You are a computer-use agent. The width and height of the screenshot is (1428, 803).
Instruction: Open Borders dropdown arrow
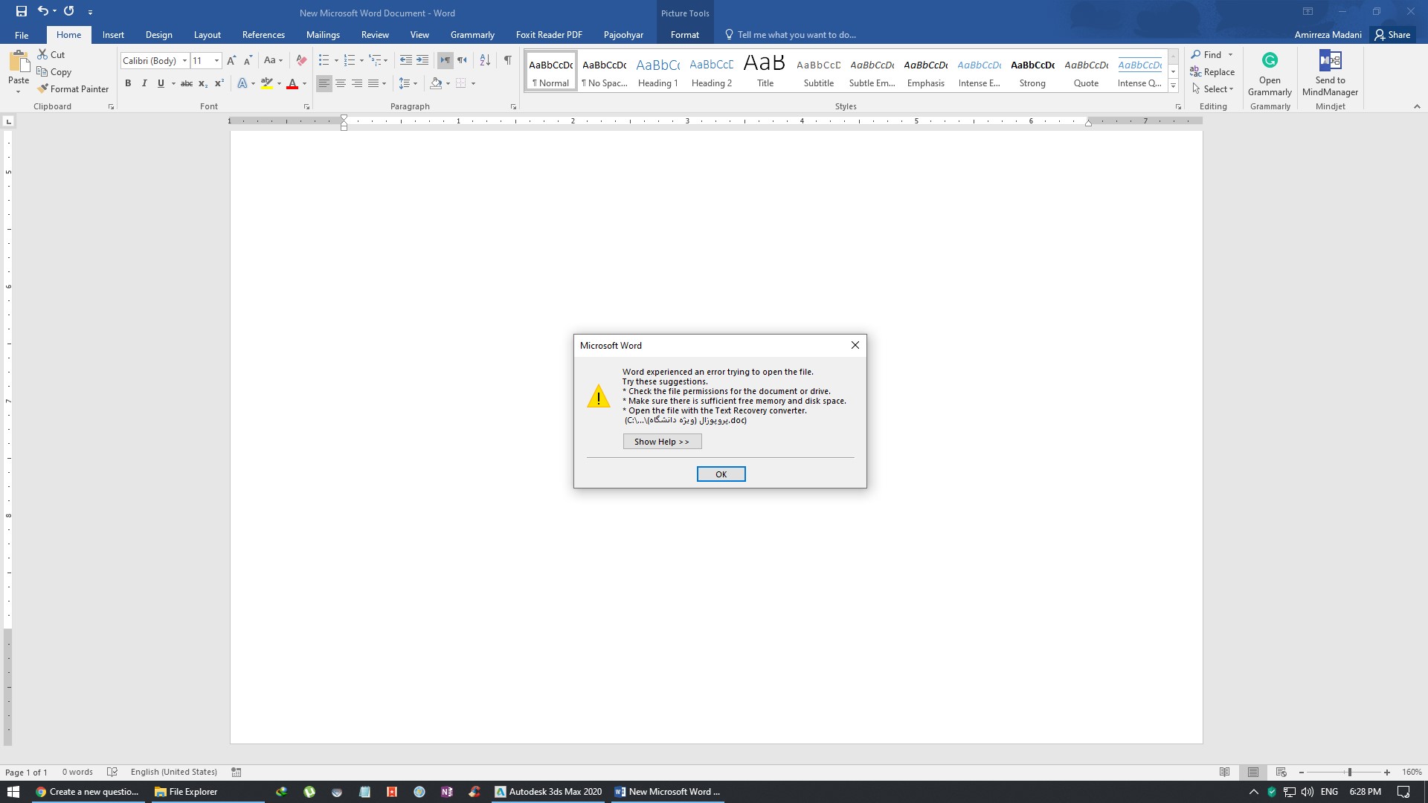tap(473, 83)
